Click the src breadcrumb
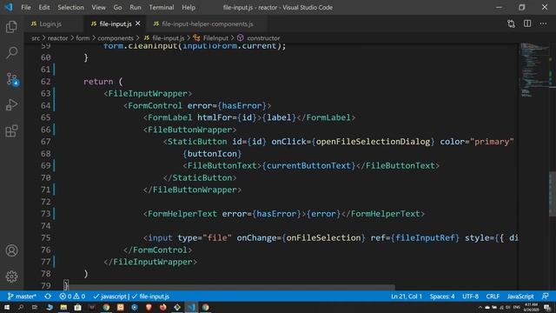The width and height of the screenshot is (556, 313). point(36,38)
